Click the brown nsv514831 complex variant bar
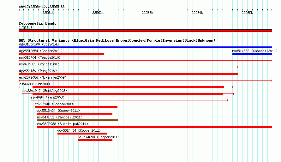 [x=77, y=120]
